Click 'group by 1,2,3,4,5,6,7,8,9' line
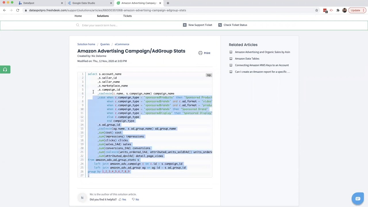This screenshot has height=207, width=368. (109, 172)
